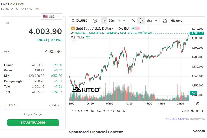This screenshot has width=207, height=138.
Task: Select the 1D date range tab
Action: click(x=74, y=111)
